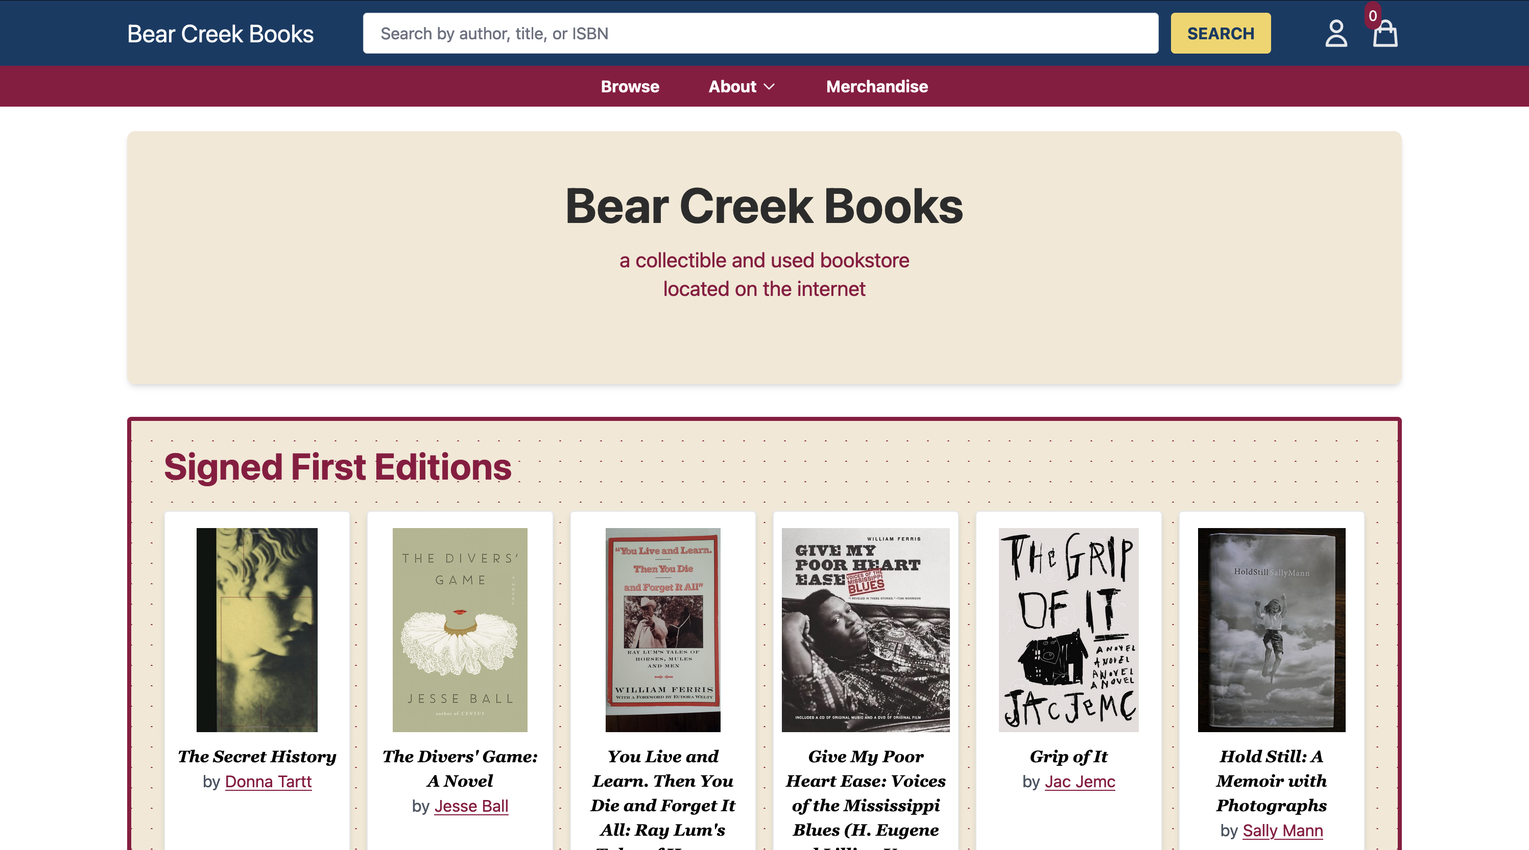This screenshot has width=1529, height=850.
Task: Select The Secret History cover image
Action: [x=257, y=630]
